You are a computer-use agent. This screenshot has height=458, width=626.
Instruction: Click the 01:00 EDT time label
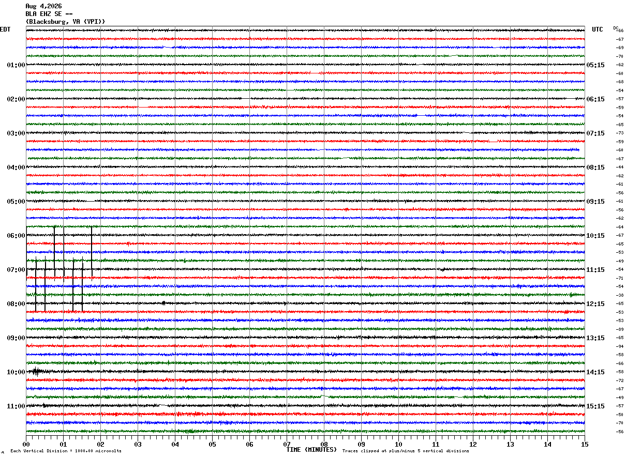[16, 65]
